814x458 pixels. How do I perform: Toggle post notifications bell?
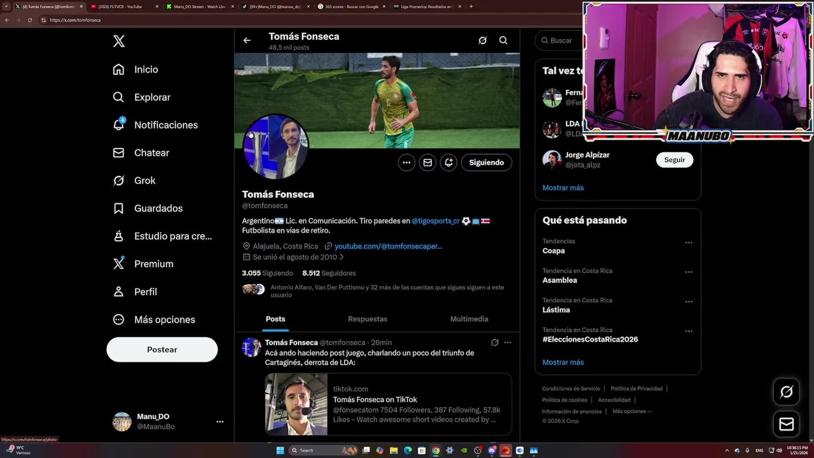(x=448, y=163)
